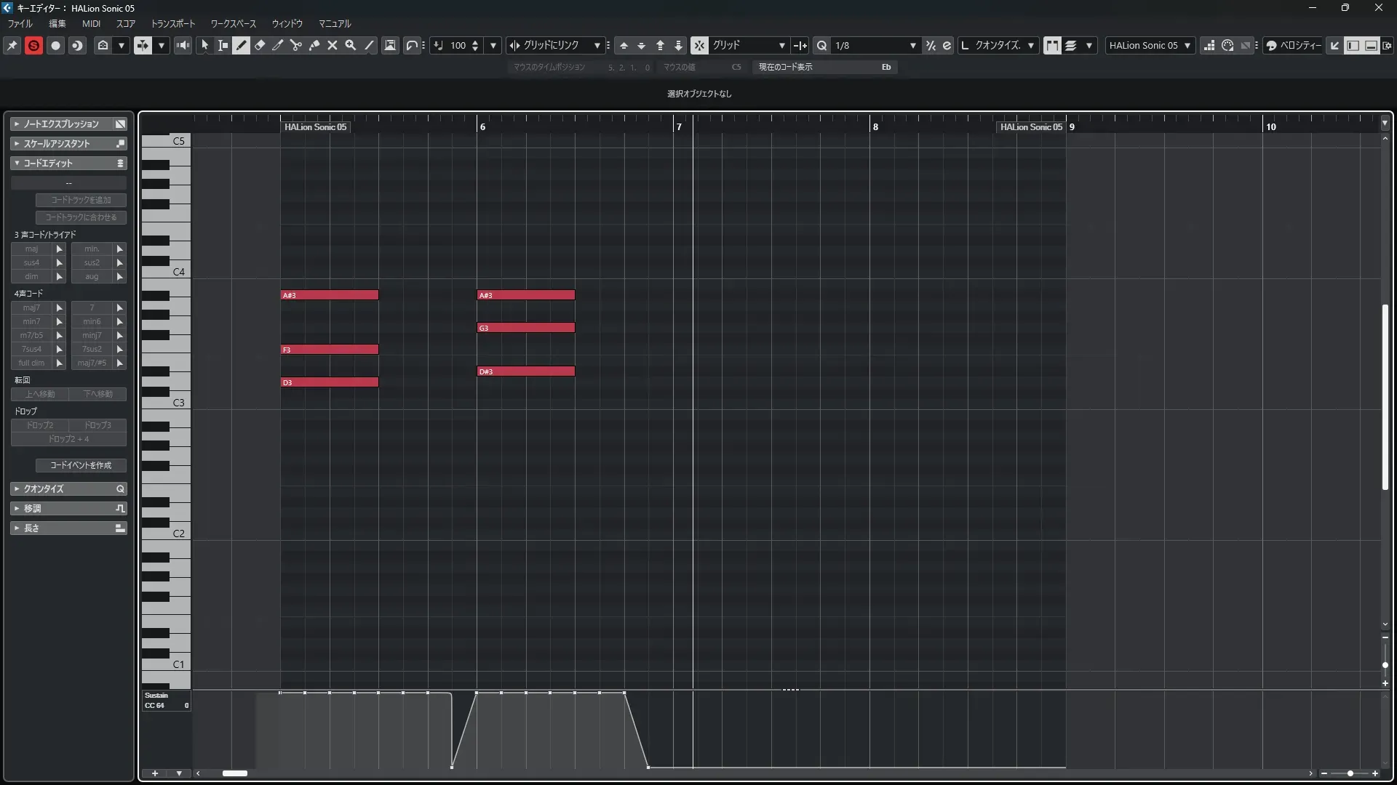Toggle Record in Editor button

55,45
